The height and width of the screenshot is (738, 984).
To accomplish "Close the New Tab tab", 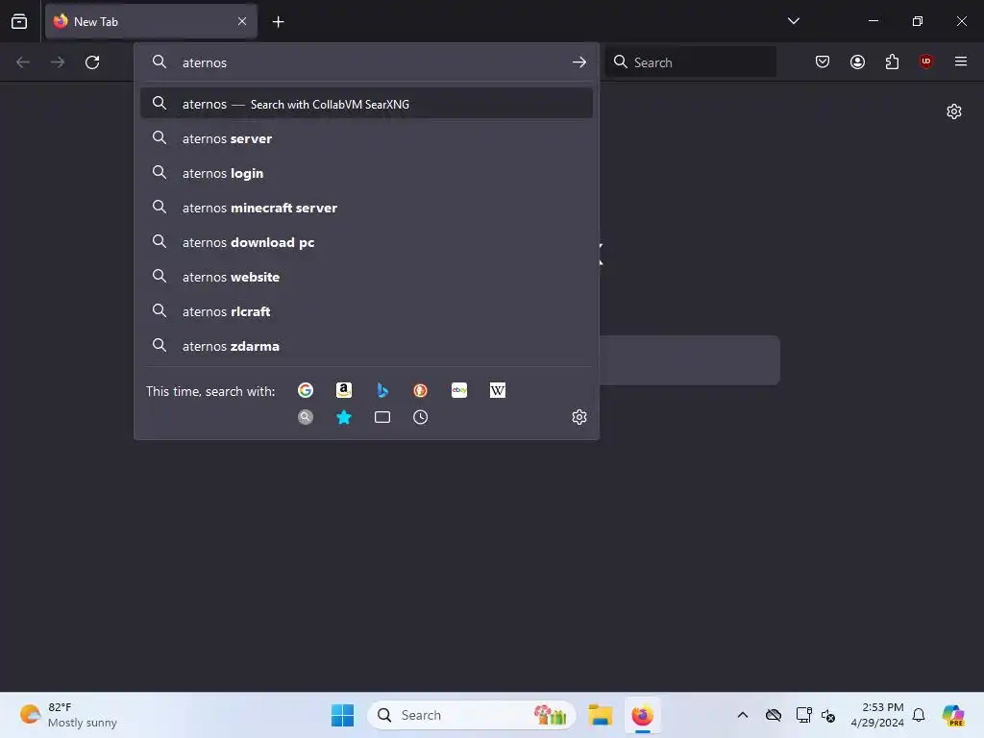I will click(x=242, y=21).
